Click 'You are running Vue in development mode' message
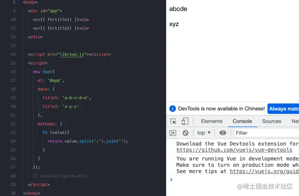 tap(238, 158)
